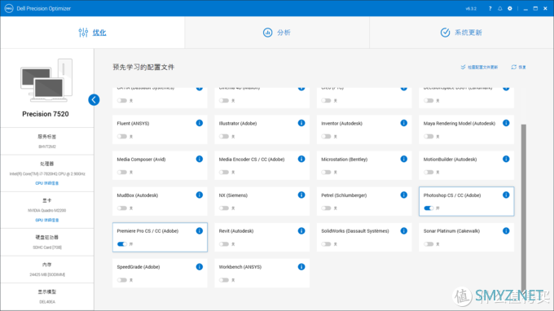This screenshot has height=311, width=554.
Task: Select the Photoshop CS / CC card title
Action: [x=452, y=195]
